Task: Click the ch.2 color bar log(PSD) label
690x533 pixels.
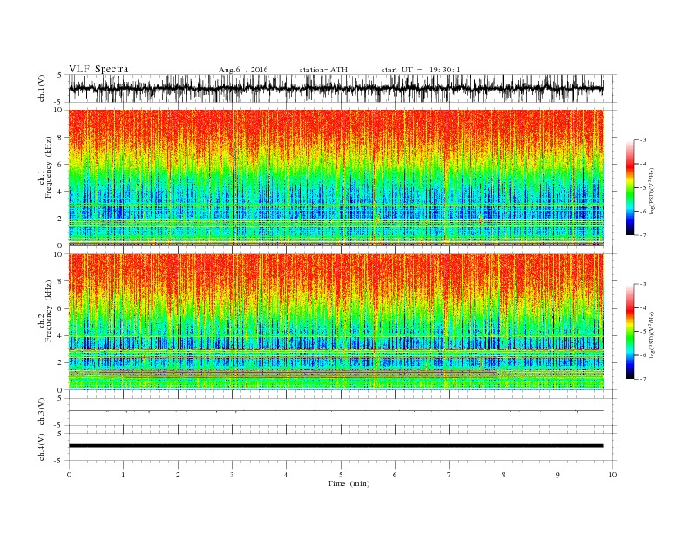Action: pos(653,335)
